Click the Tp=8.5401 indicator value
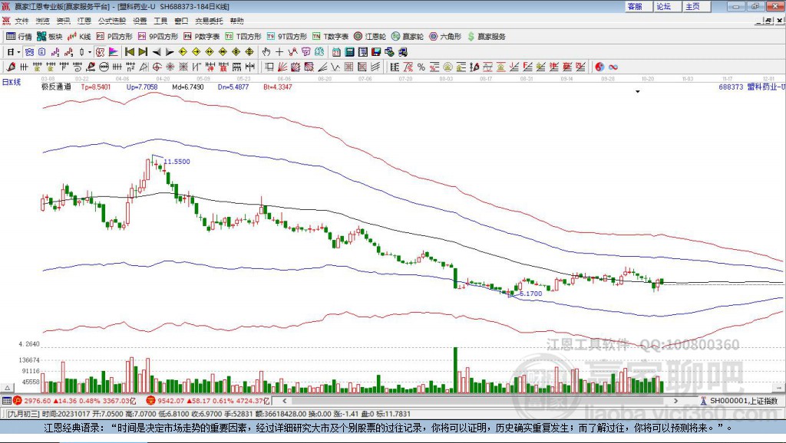 click(96, 87)
